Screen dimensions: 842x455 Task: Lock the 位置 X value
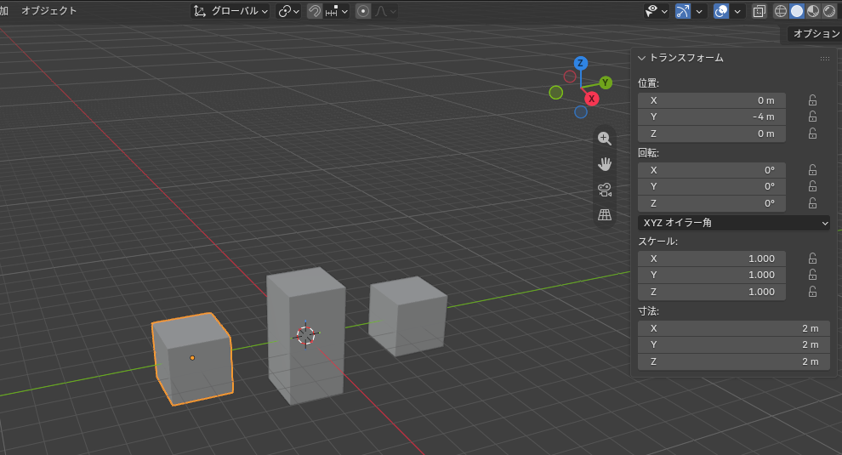coord(812,100)
